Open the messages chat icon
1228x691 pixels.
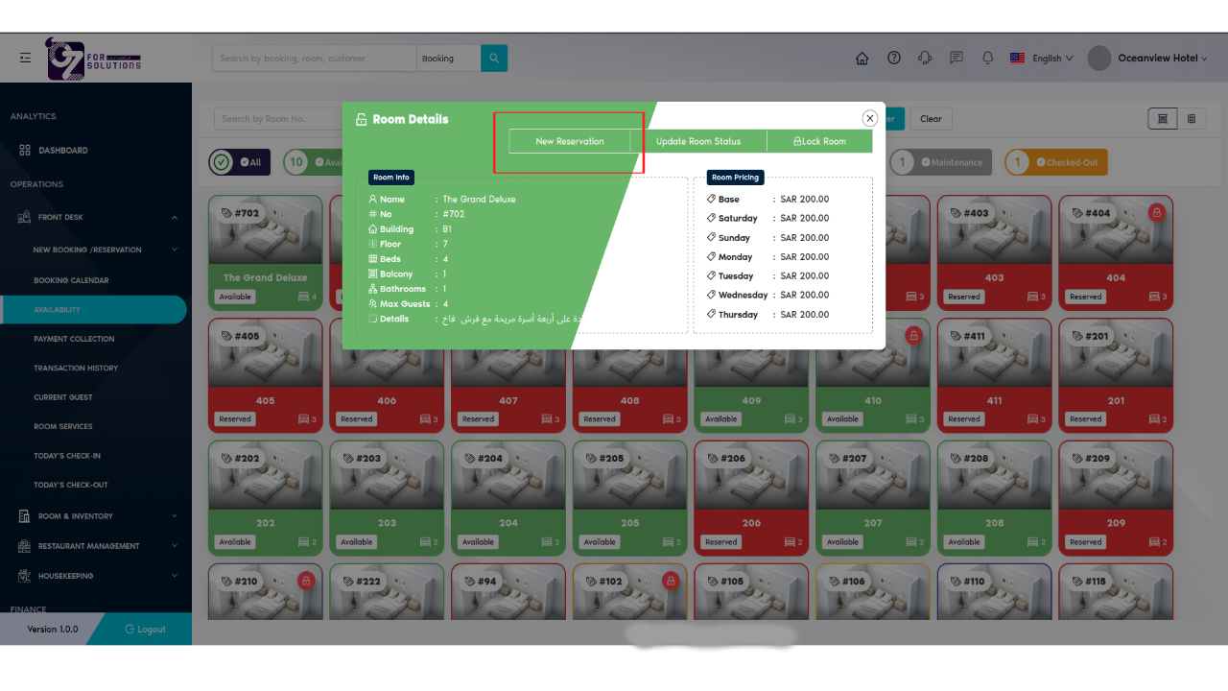(956, 59)
